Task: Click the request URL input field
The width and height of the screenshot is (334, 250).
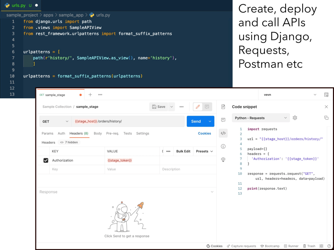Action: 128,121
